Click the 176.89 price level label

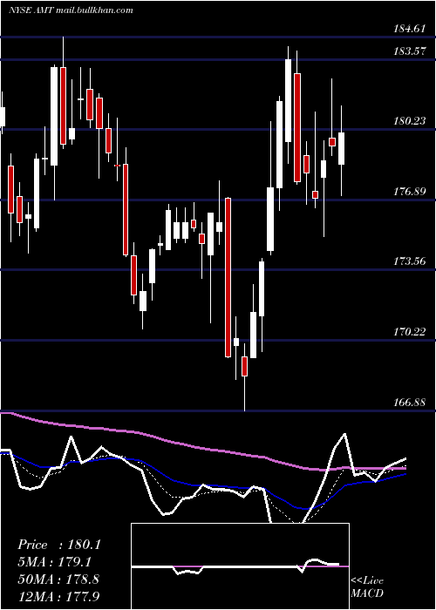click(x=410, y=192)
